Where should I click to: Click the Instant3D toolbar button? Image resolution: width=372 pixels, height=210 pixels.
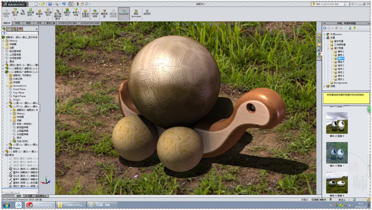pyautogui.click(x=124, y=13)
